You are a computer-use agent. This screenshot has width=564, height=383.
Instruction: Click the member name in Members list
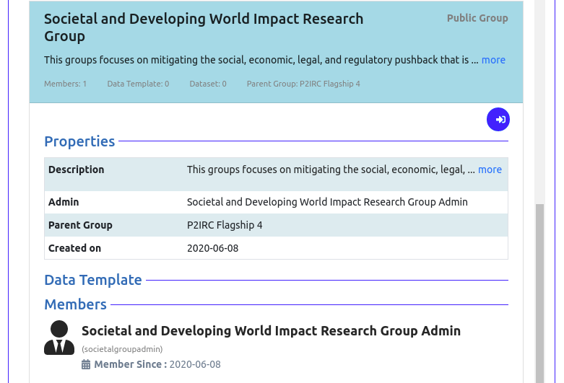[x=271, y=330]
